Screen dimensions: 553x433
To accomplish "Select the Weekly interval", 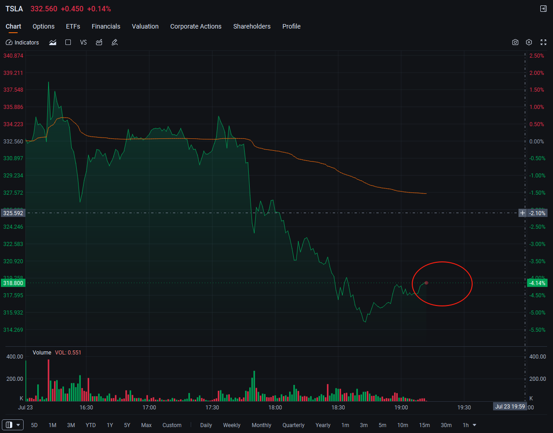I will (x=232, y=425).
